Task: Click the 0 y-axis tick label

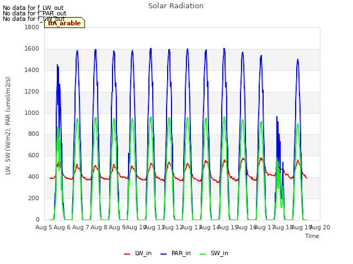Action: point(38,219)
